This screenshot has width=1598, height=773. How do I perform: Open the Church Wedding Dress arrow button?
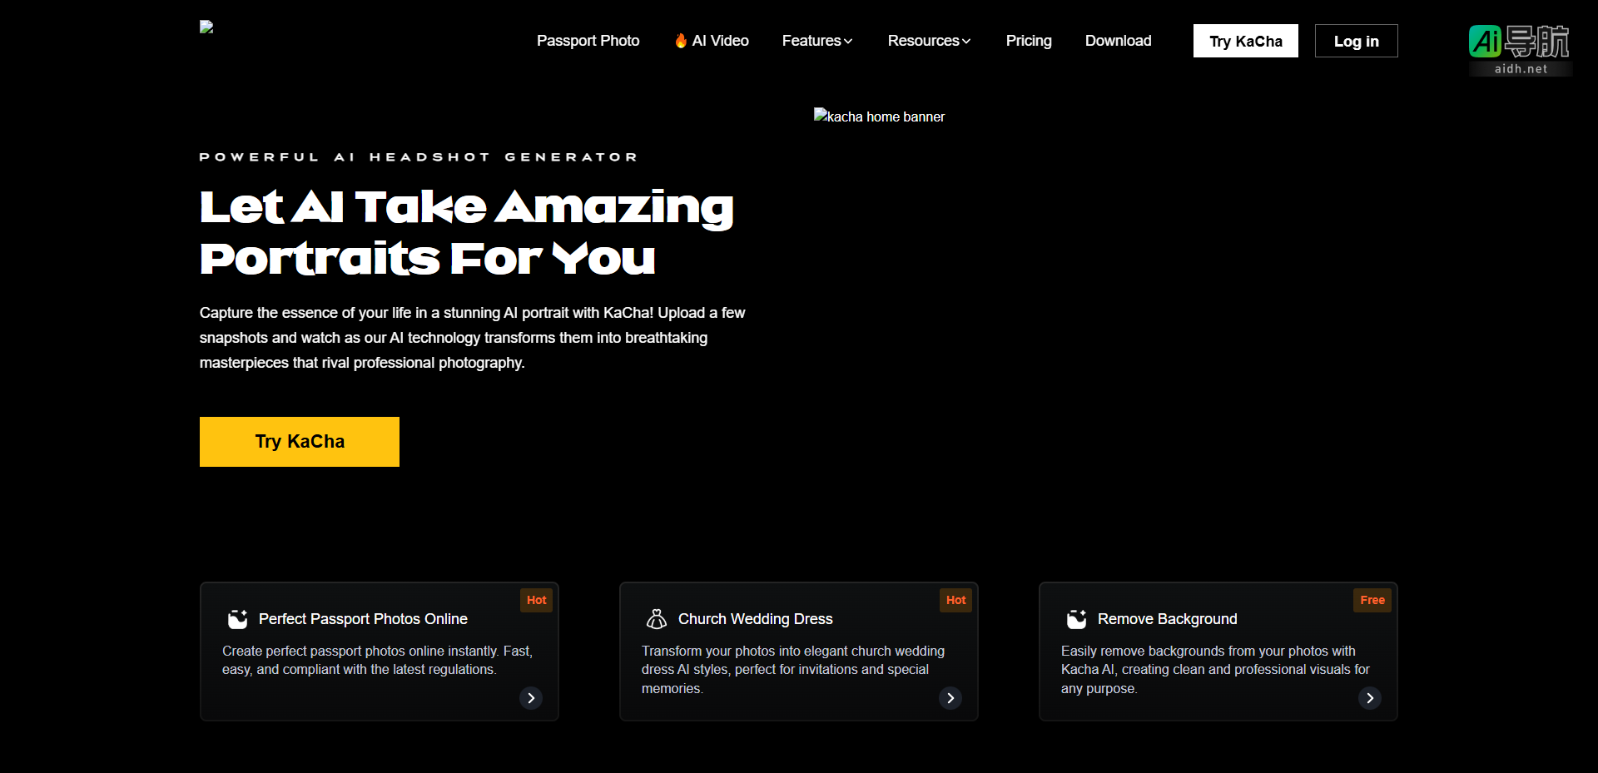click(x=950, y=698)
